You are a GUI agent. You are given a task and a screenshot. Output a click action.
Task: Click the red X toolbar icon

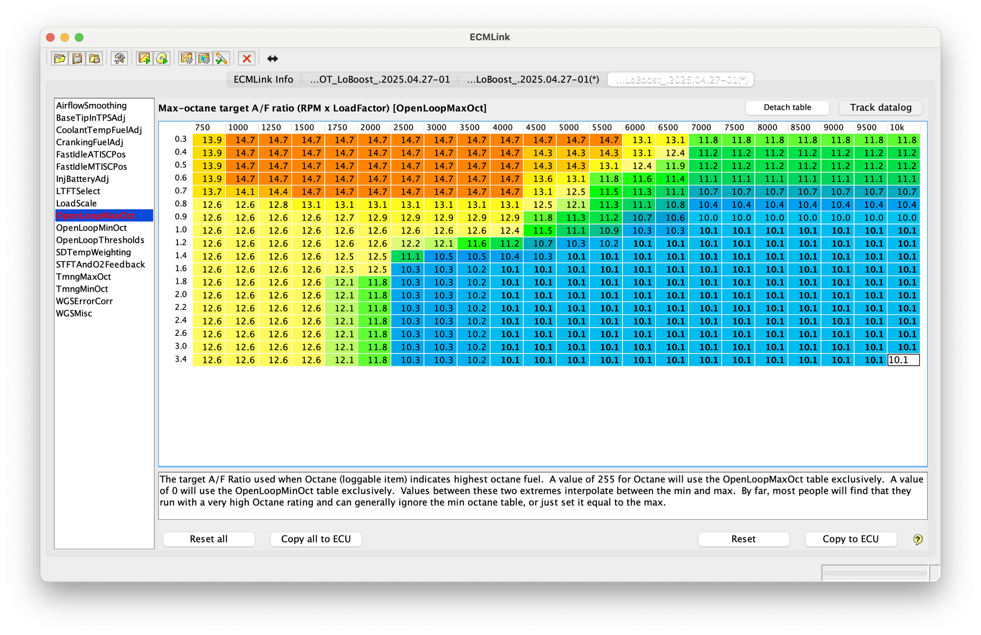(247, 59)
